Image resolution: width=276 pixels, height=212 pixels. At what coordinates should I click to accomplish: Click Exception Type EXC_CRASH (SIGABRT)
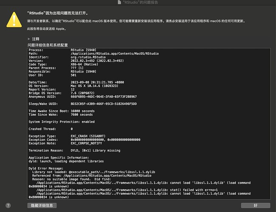[x=67, y=136]
